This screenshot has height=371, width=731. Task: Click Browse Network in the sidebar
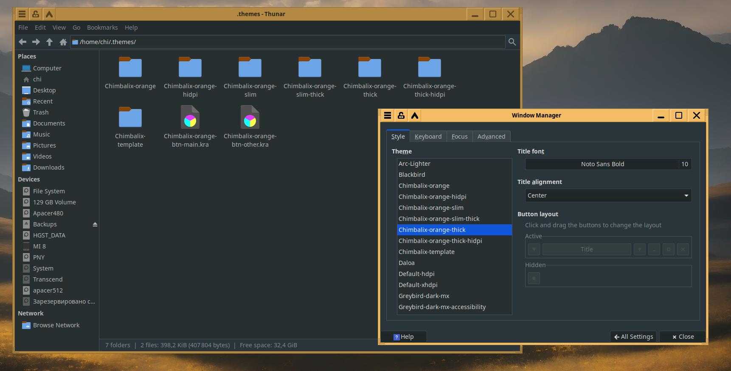[x=57, y=325]
